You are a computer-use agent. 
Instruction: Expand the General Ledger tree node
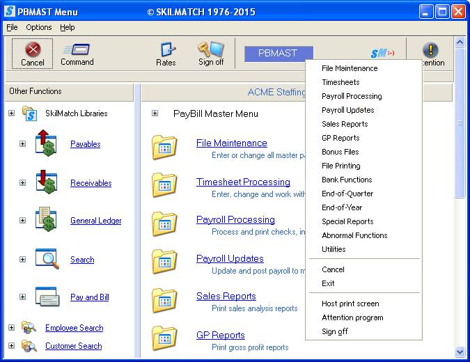coord(22,220)
